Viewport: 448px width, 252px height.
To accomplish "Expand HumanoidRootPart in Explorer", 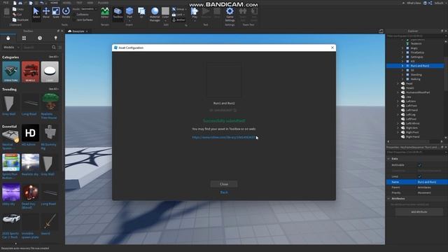I will point(398,92).
